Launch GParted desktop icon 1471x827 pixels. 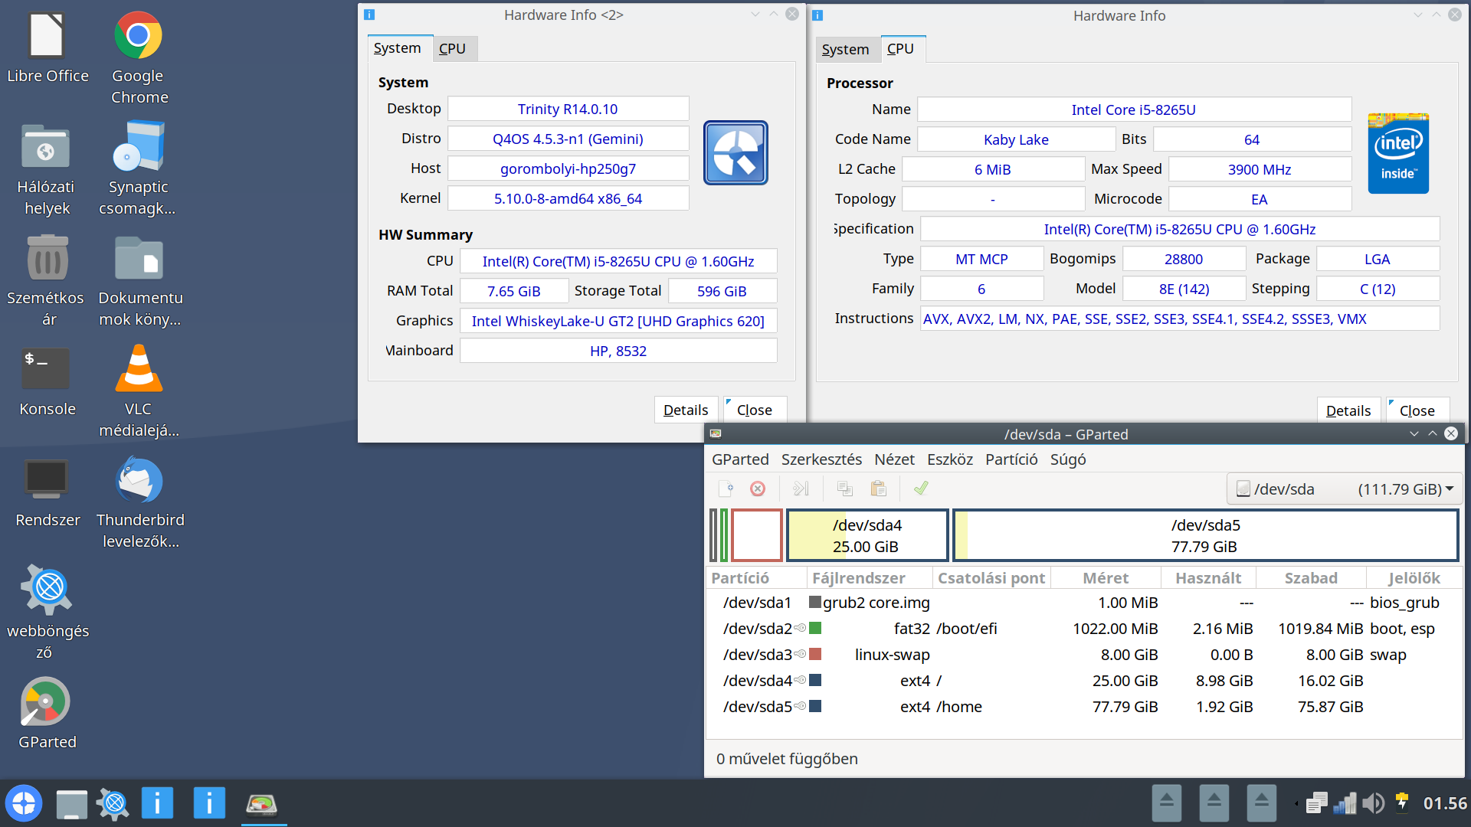[47, 714]
